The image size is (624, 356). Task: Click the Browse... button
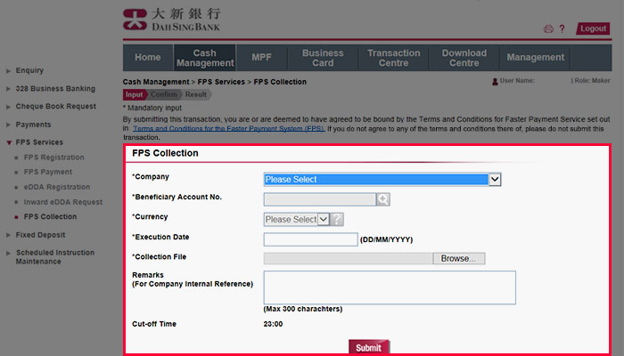pos(458,259)
